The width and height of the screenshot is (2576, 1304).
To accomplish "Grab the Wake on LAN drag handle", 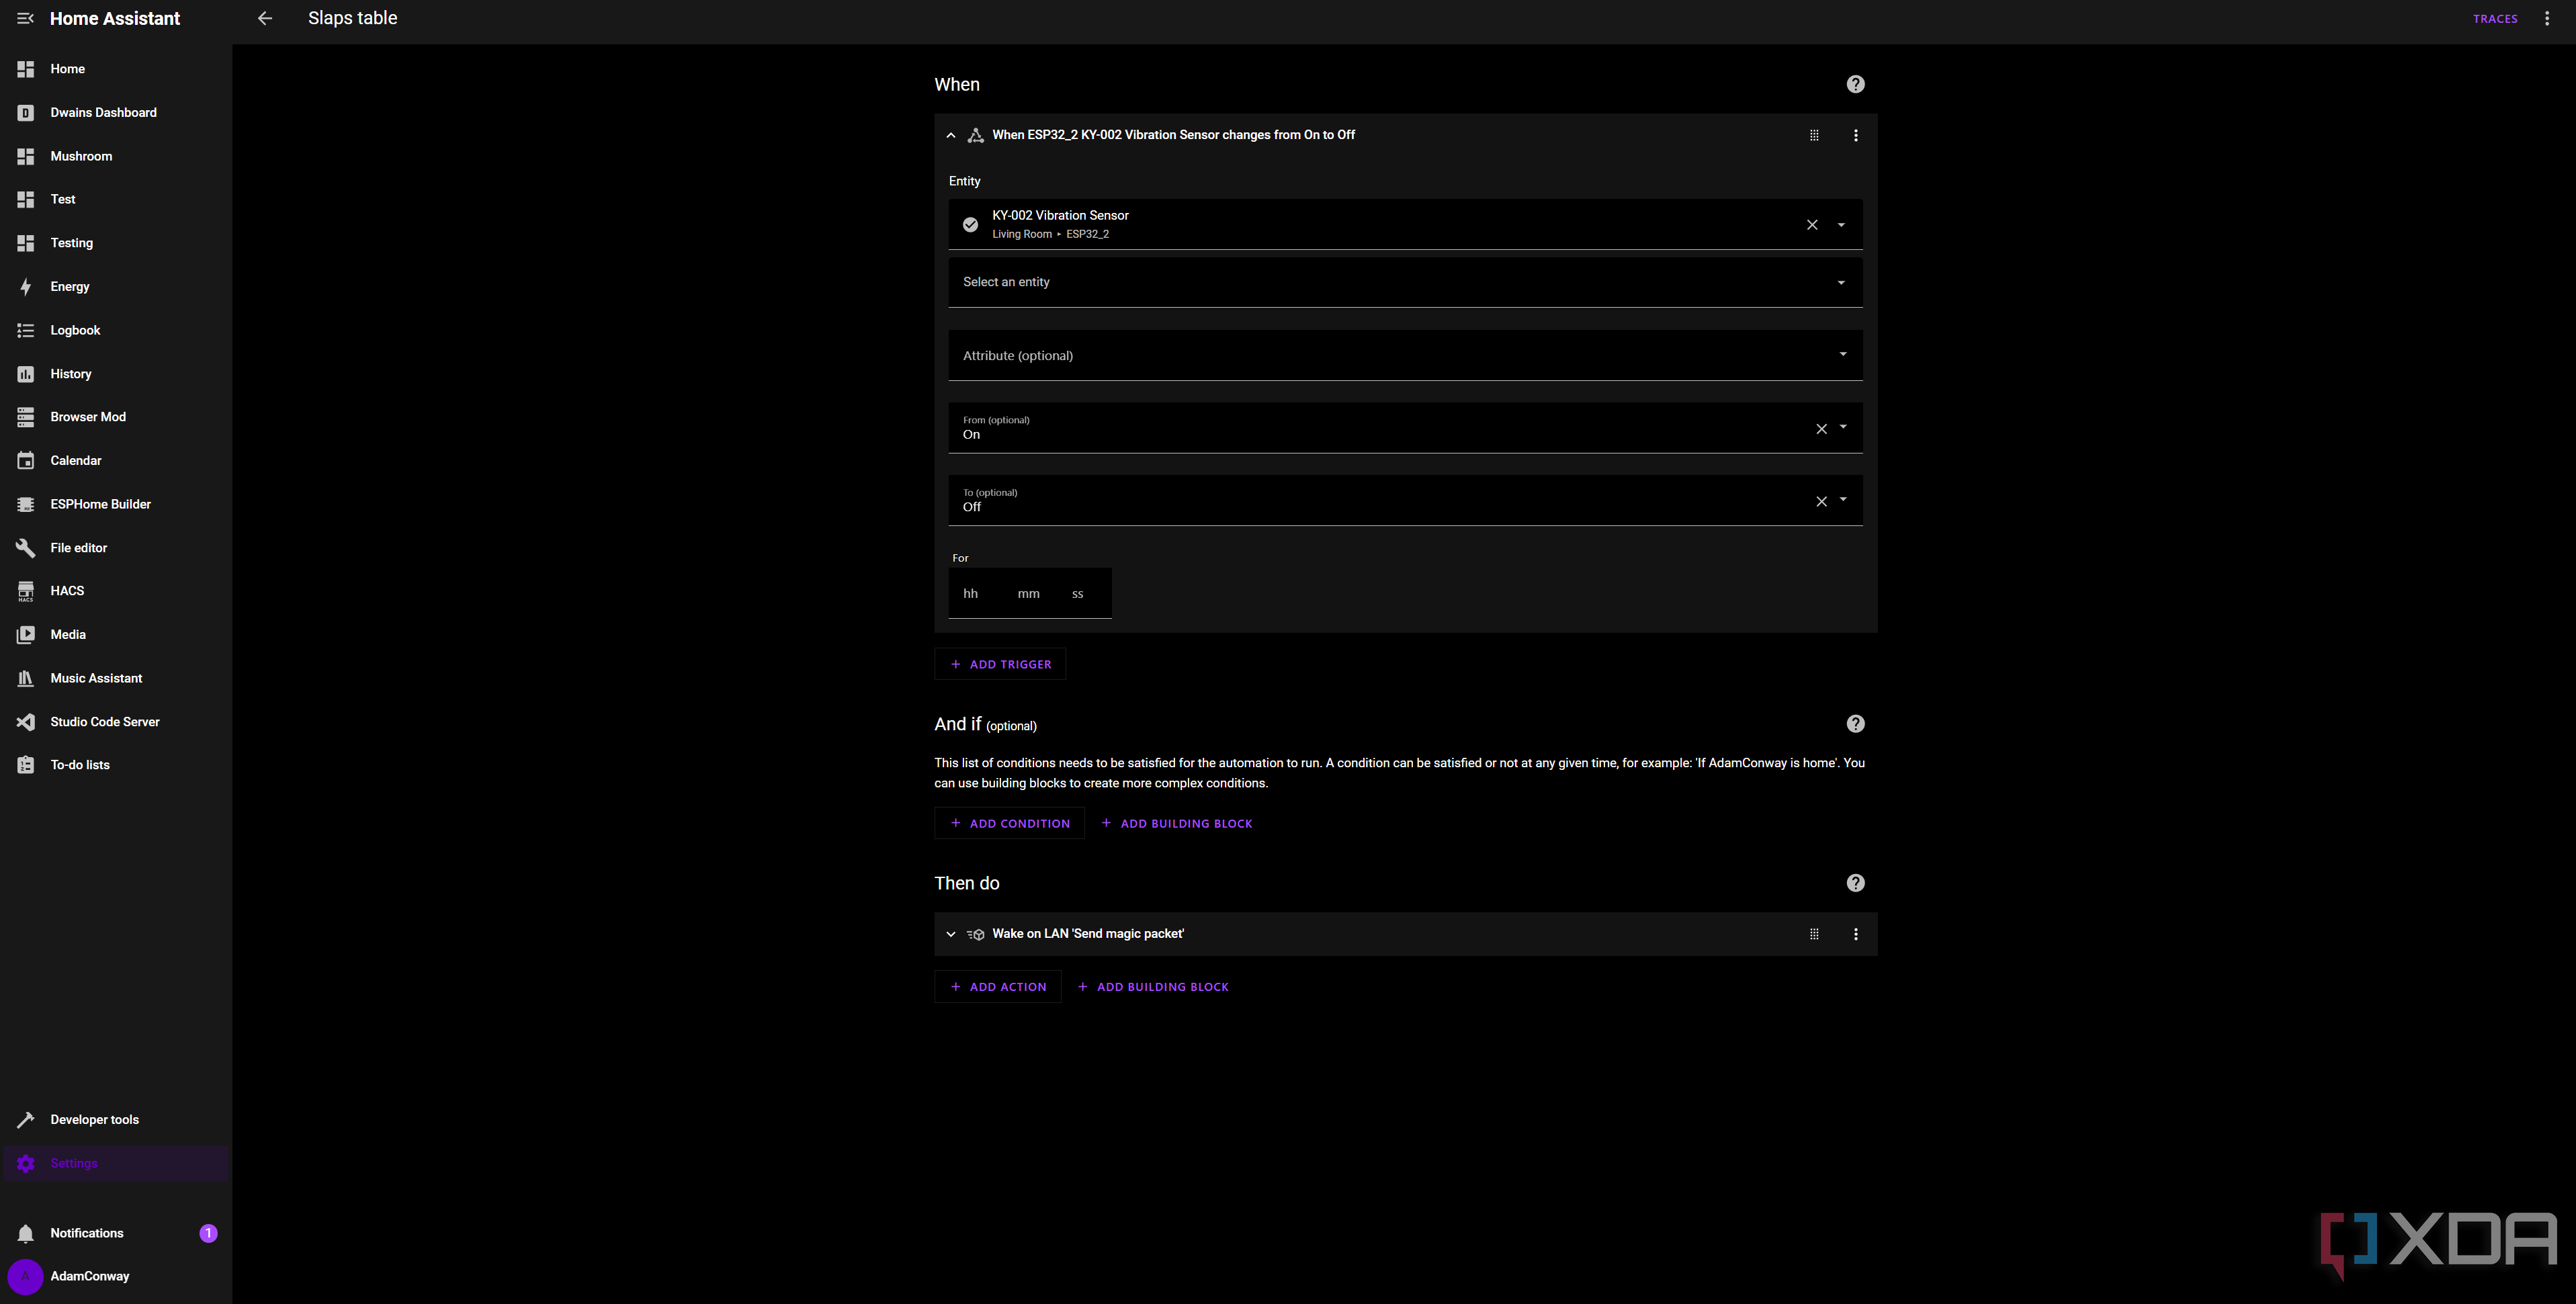I will tap(1814, 934).
